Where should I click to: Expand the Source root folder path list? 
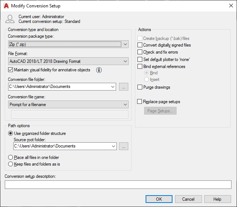[x=113, y=146]
